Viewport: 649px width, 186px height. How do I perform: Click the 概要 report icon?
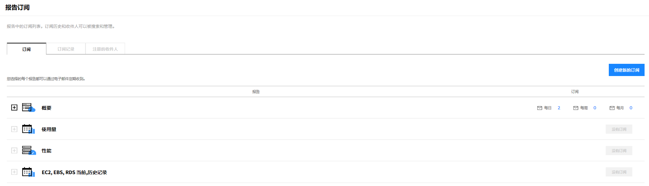[x=29, y=108]
